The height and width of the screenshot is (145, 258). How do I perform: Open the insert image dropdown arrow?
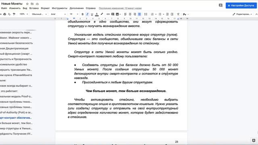120,14
